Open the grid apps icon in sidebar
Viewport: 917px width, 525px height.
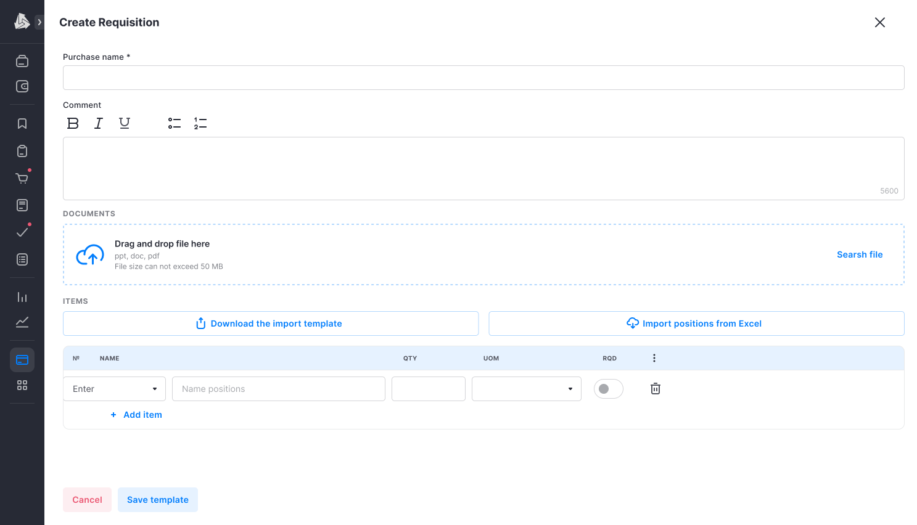tap(22, 385)
